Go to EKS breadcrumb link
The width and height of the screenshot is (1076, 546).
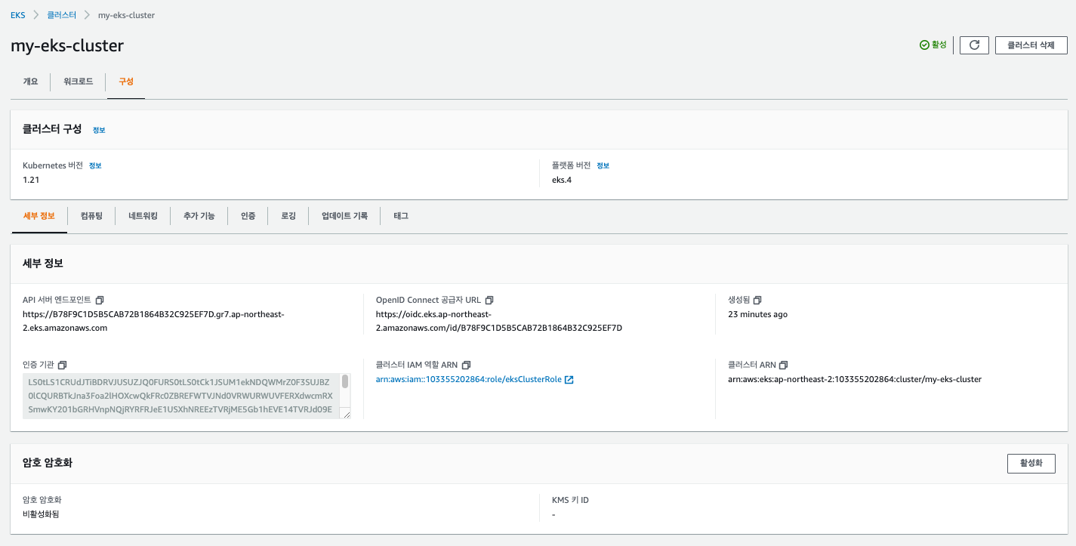coord(17,15)
